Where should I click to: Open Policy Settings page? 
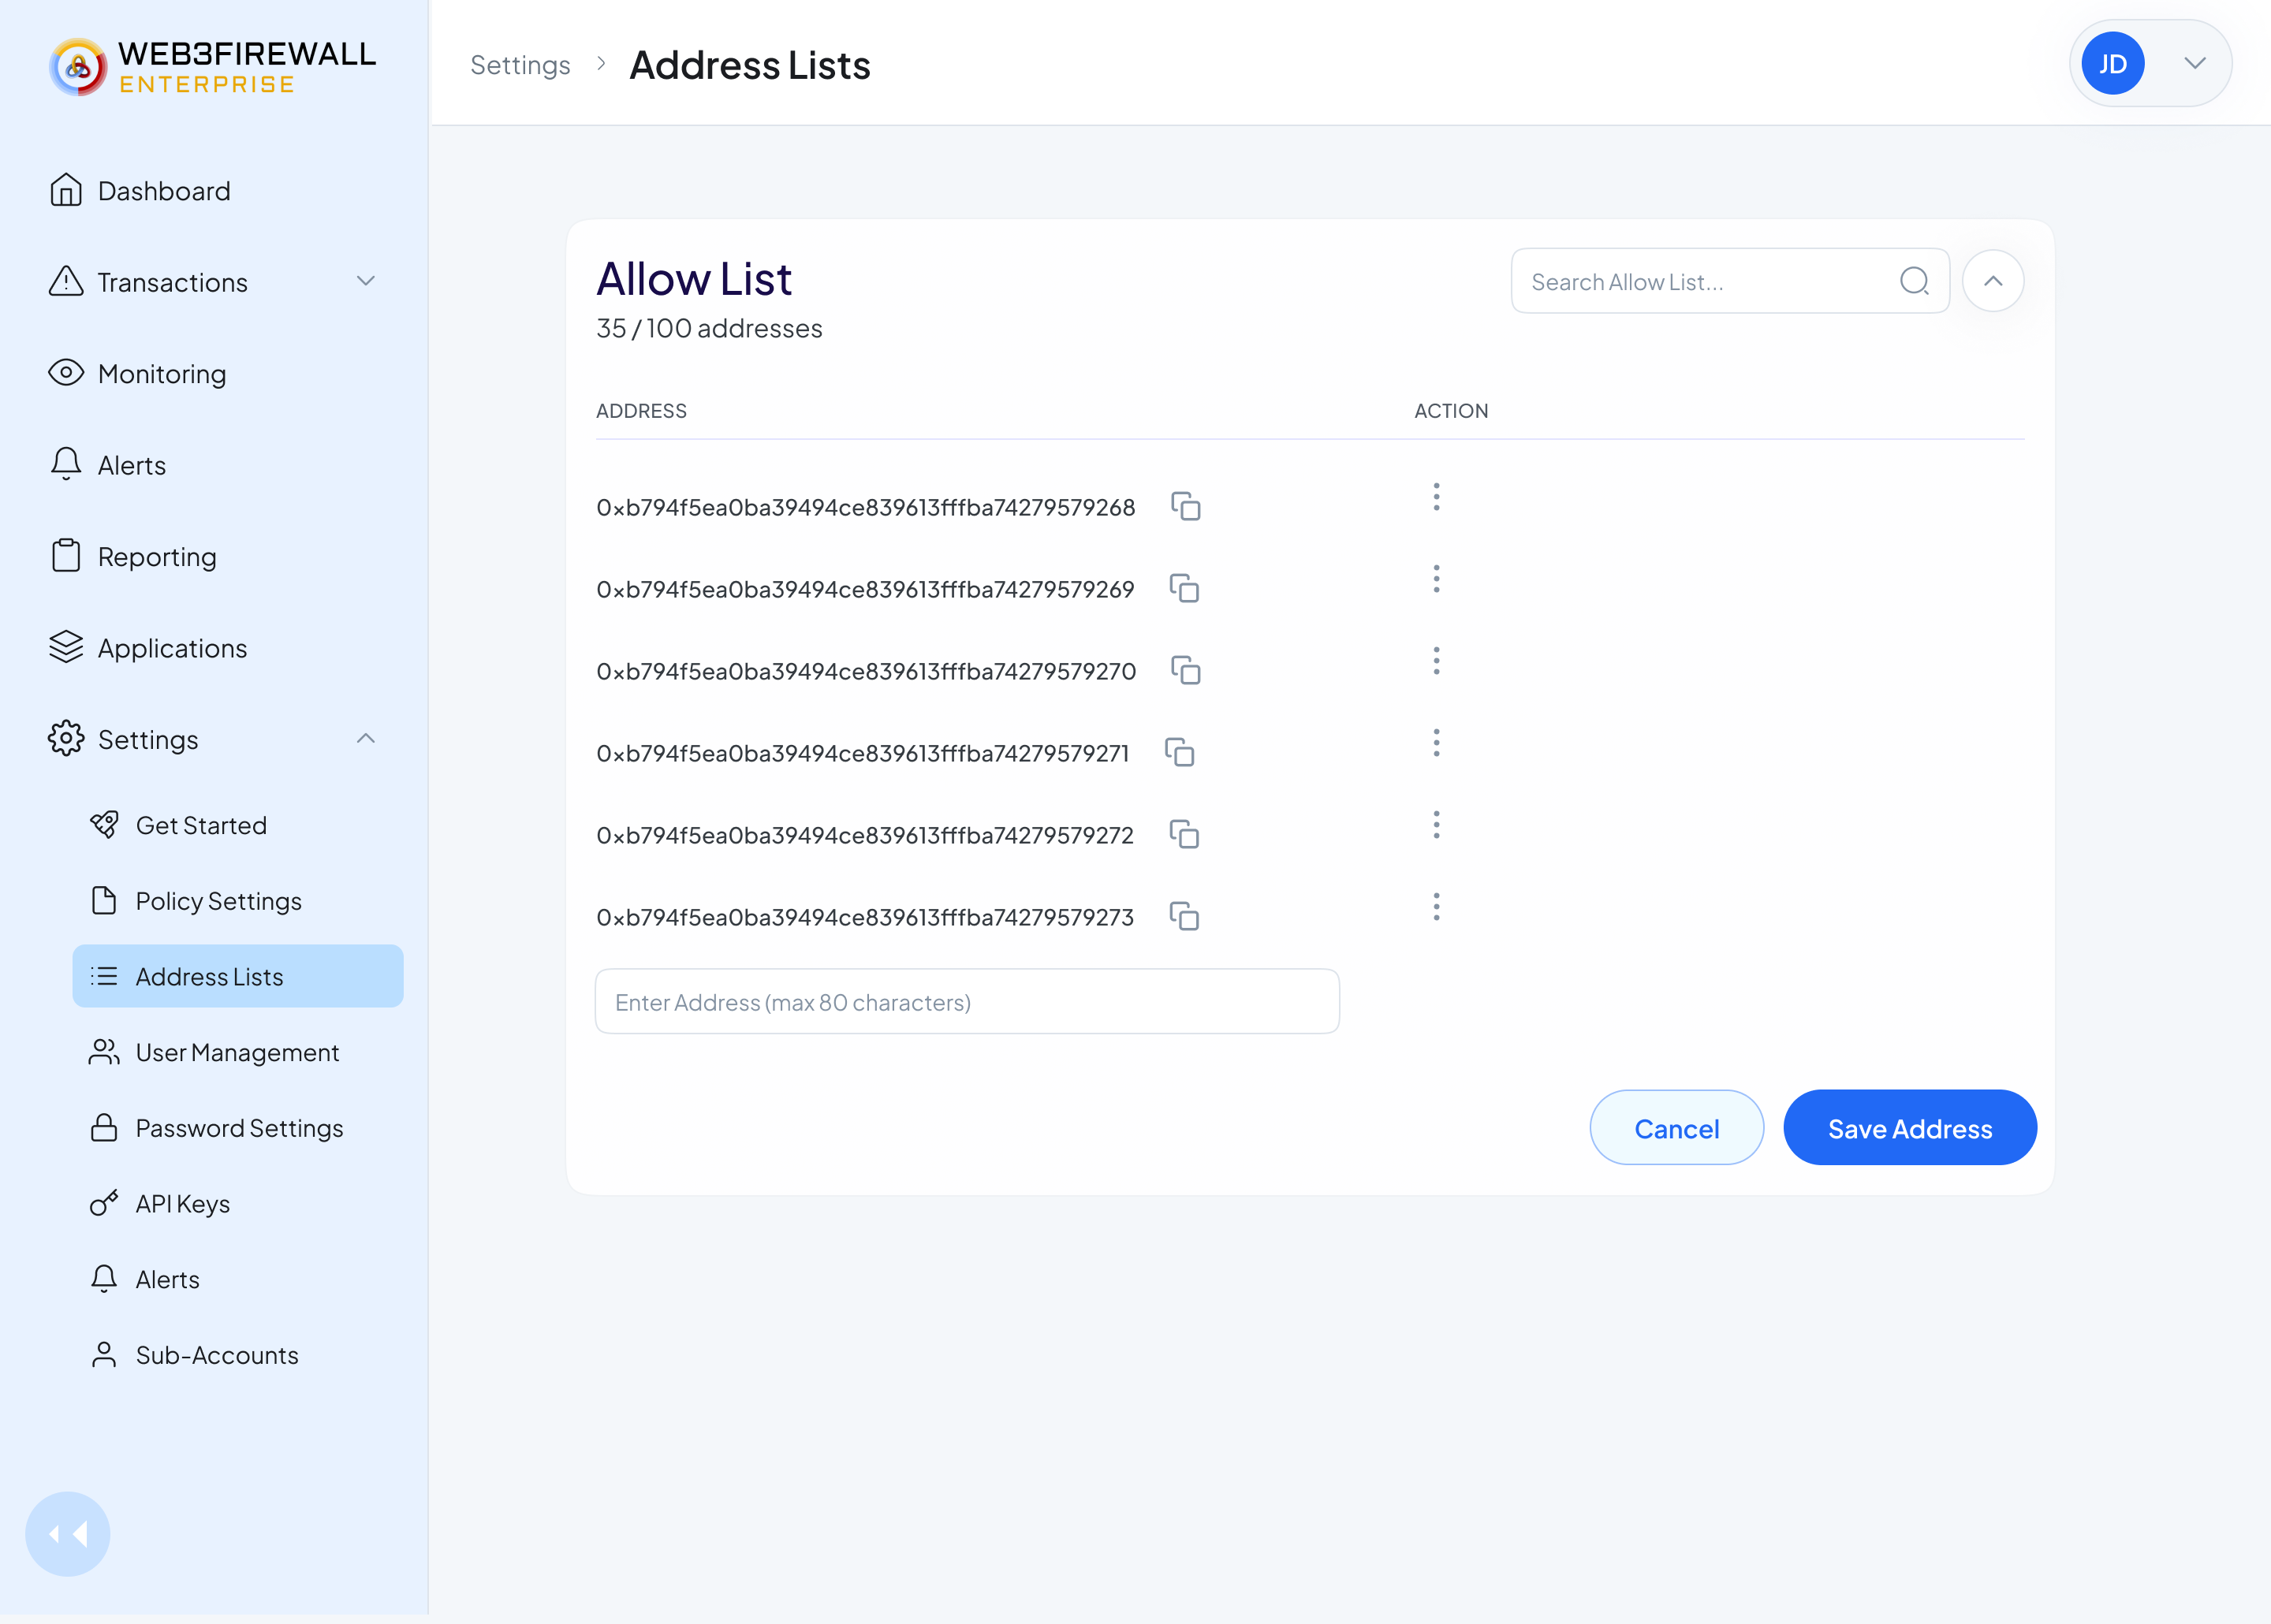[219, 902]
